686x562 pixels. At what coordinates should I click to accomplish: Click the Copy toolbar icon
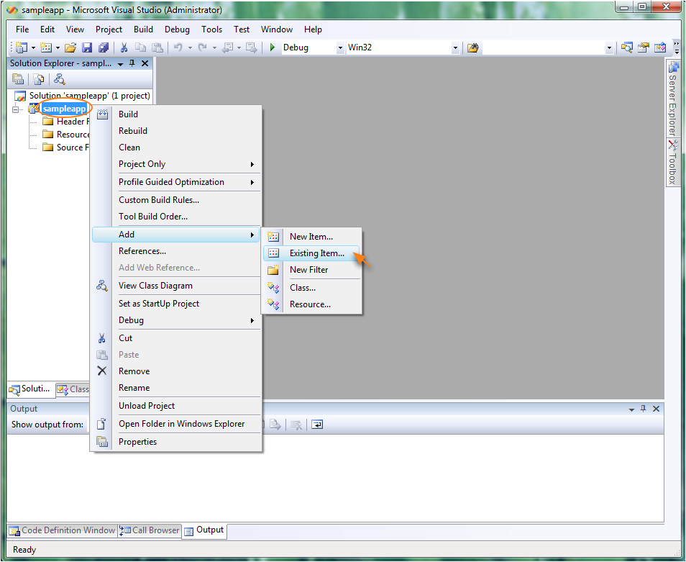click(x=140, y=47)
